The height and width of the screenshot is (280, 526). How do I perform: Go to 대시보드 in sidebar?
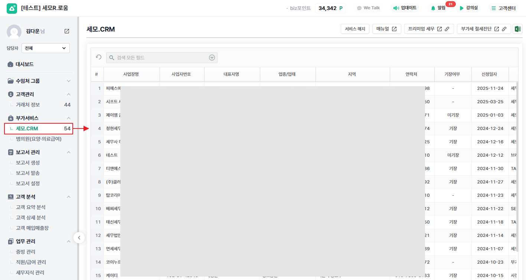24,64
